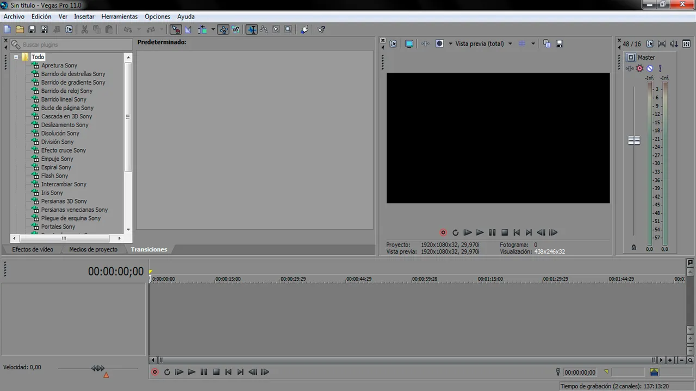This screenshot has height=391, width=696.
Task: Select the Zoom edit tool in toolbar
Action: click(x=288, y=29)
